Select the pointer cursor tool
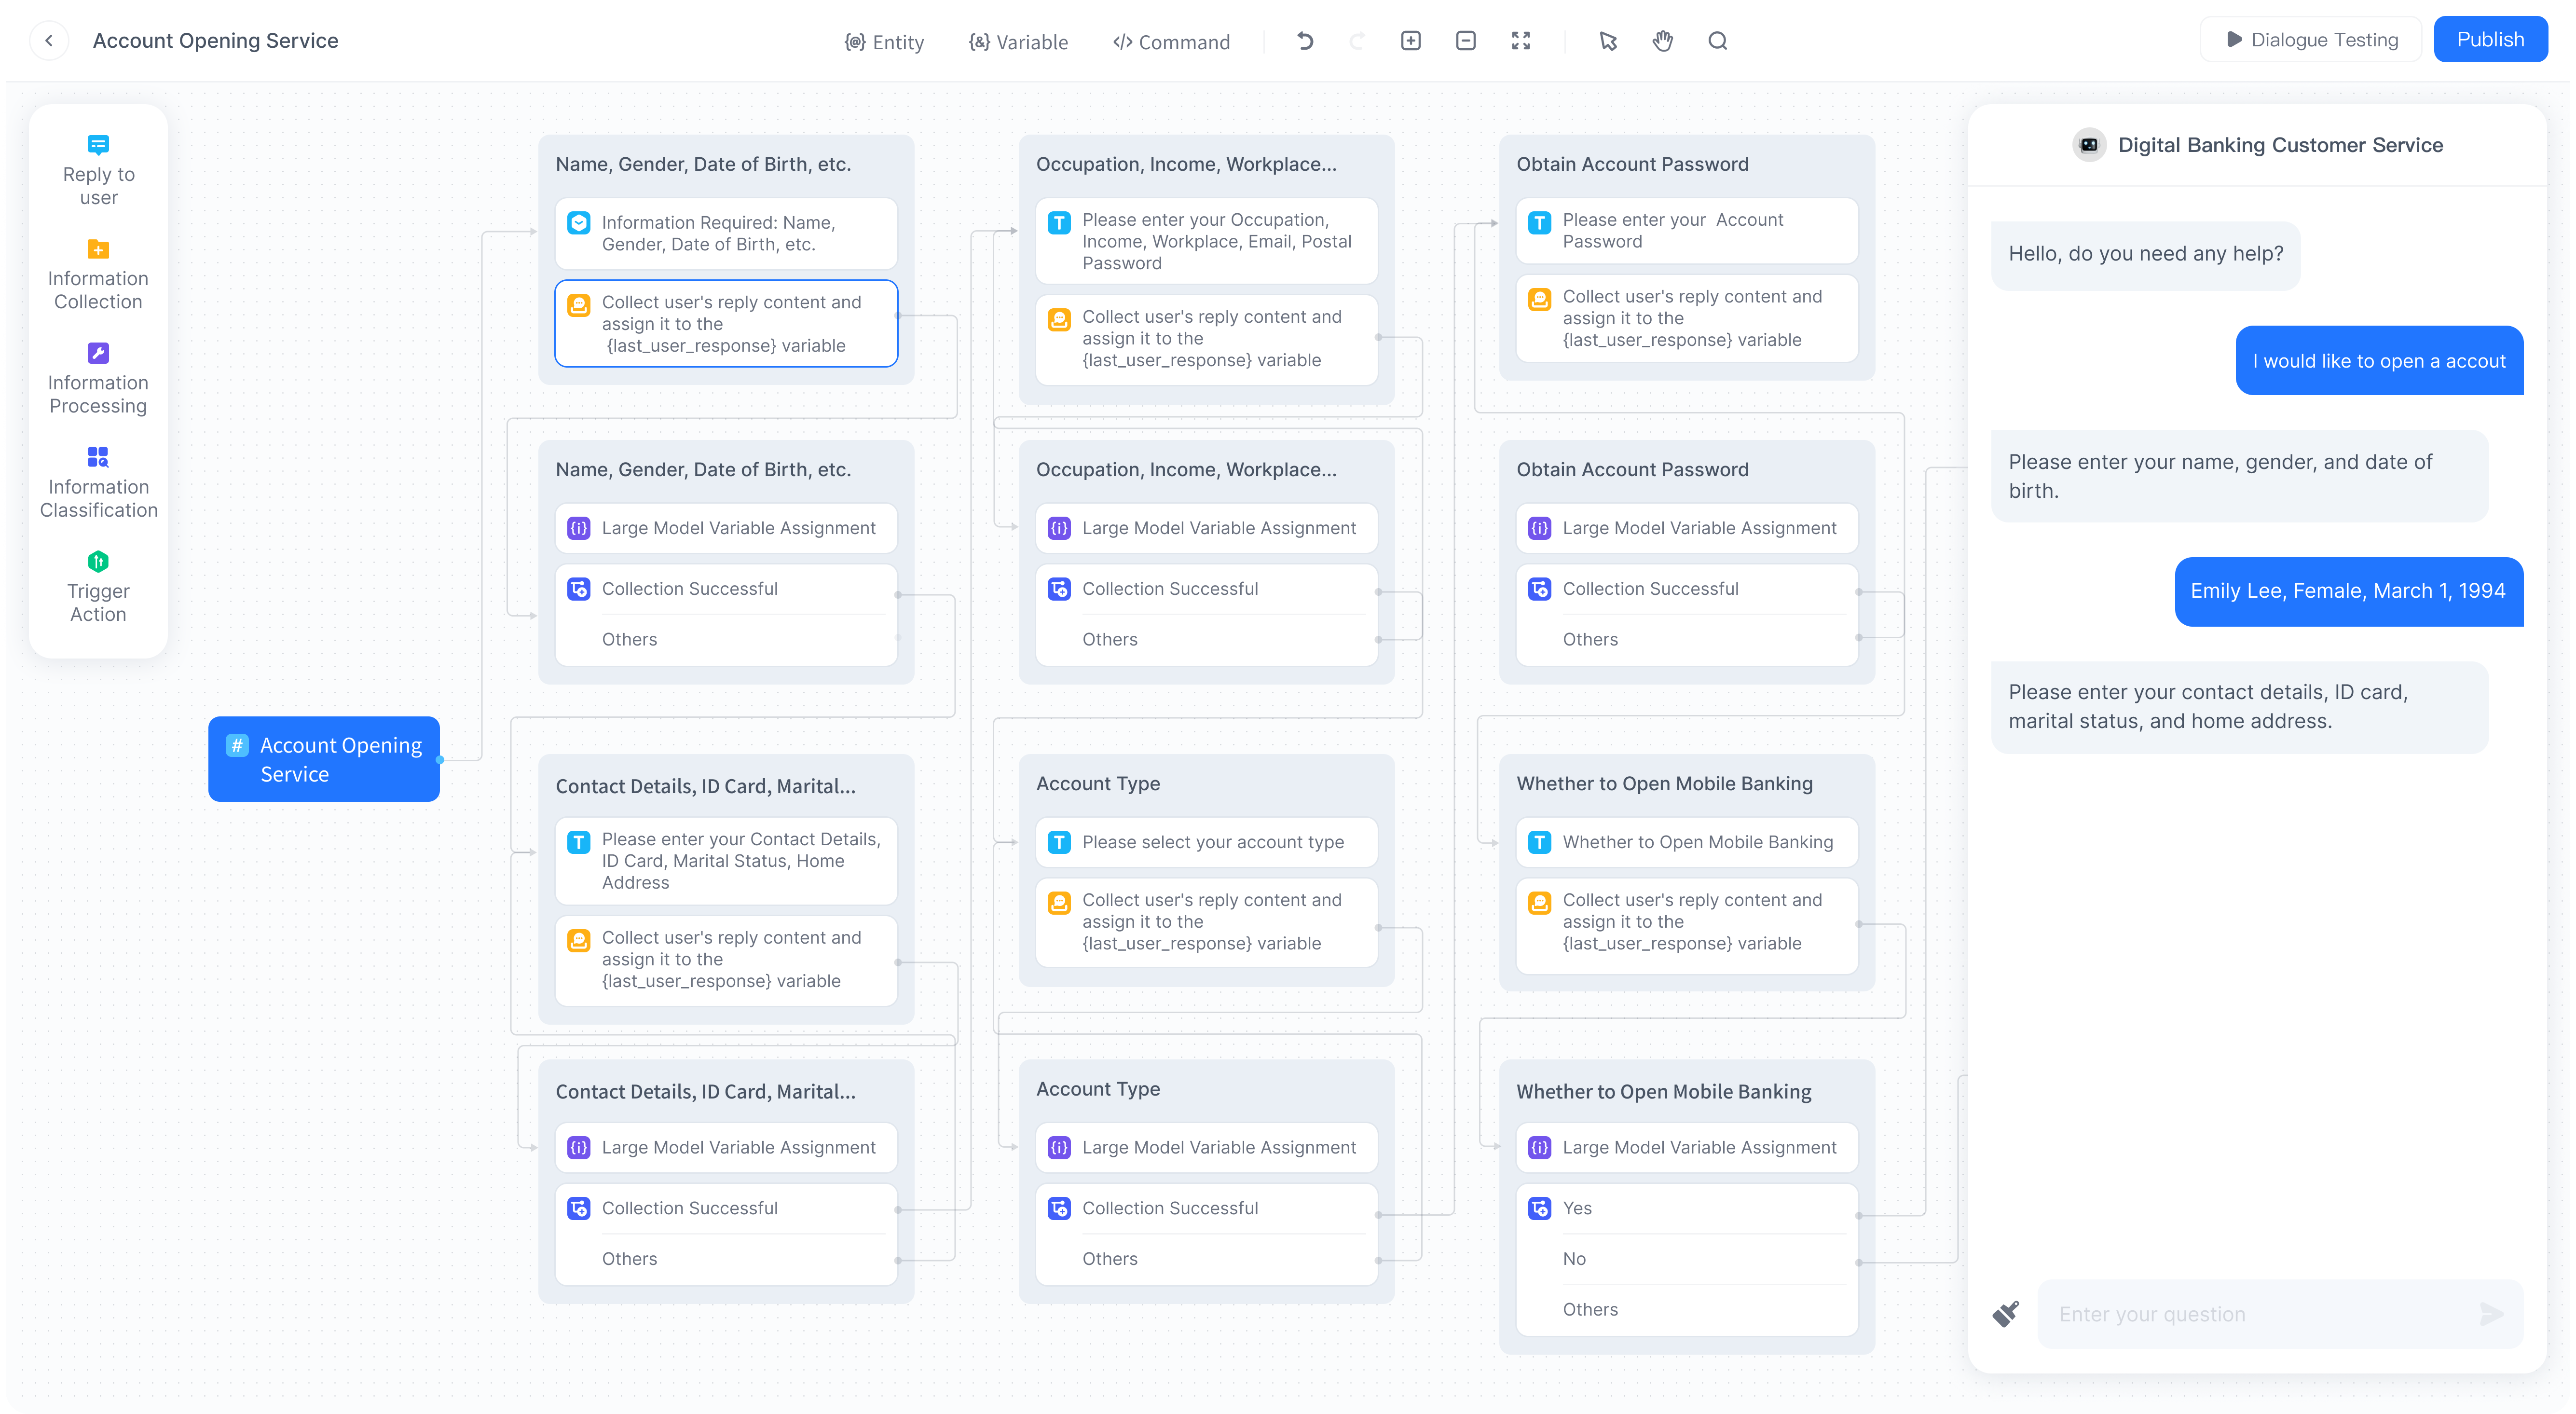This screenshot has height=1414, width=2576. click(1608, 41)
